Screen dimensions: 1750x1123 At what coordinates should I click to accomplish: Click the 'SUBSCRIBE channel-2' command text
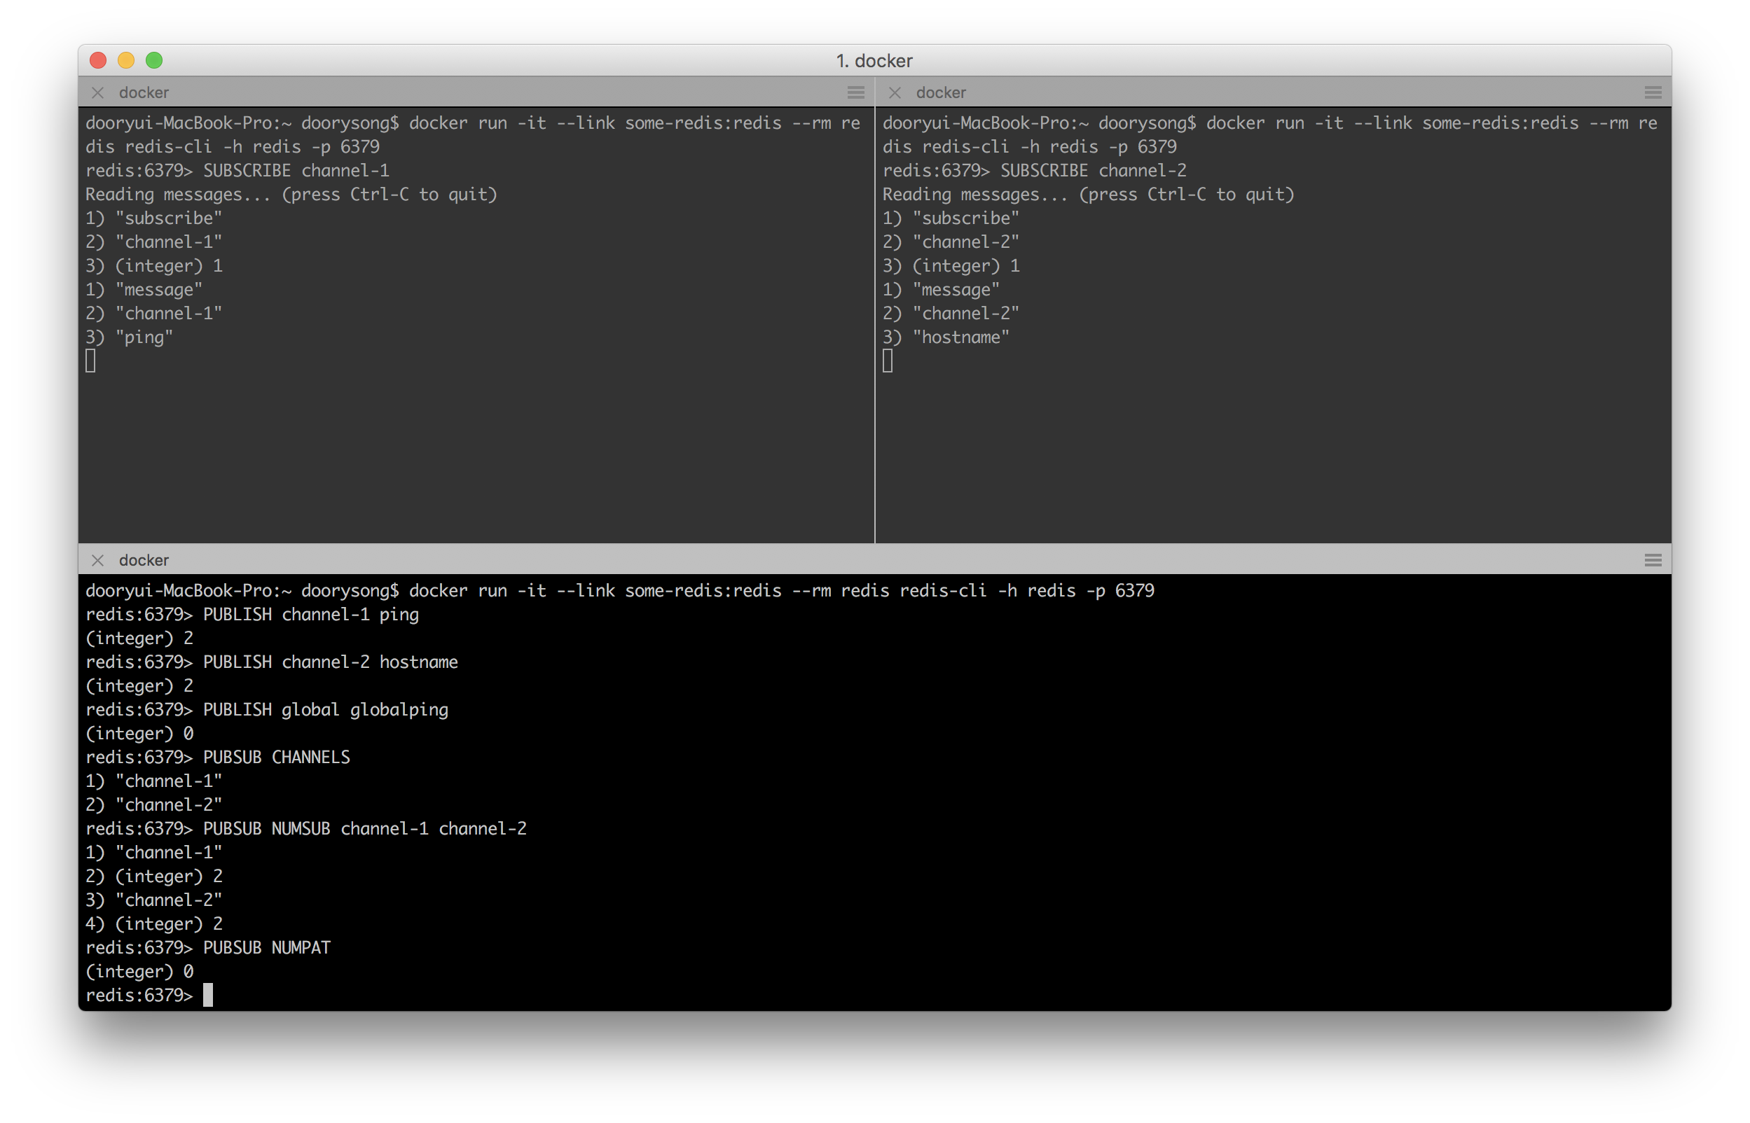1093,171
